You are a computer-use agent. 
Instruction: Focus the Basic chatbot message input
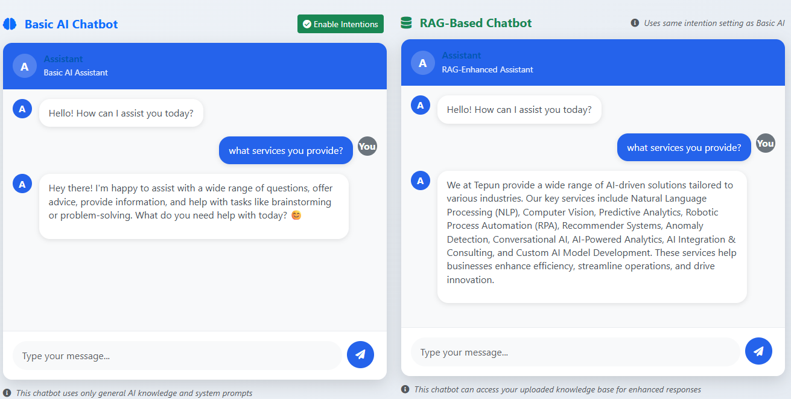(x=177, y=356)
